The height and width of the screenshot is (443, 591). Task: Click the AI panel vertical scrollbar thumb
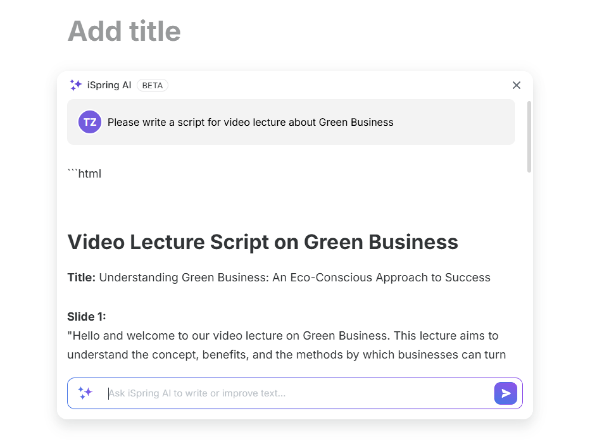click(529, 136)
